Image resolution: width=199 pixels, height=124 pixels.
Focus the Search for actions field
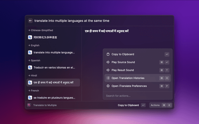pos(137,95)
